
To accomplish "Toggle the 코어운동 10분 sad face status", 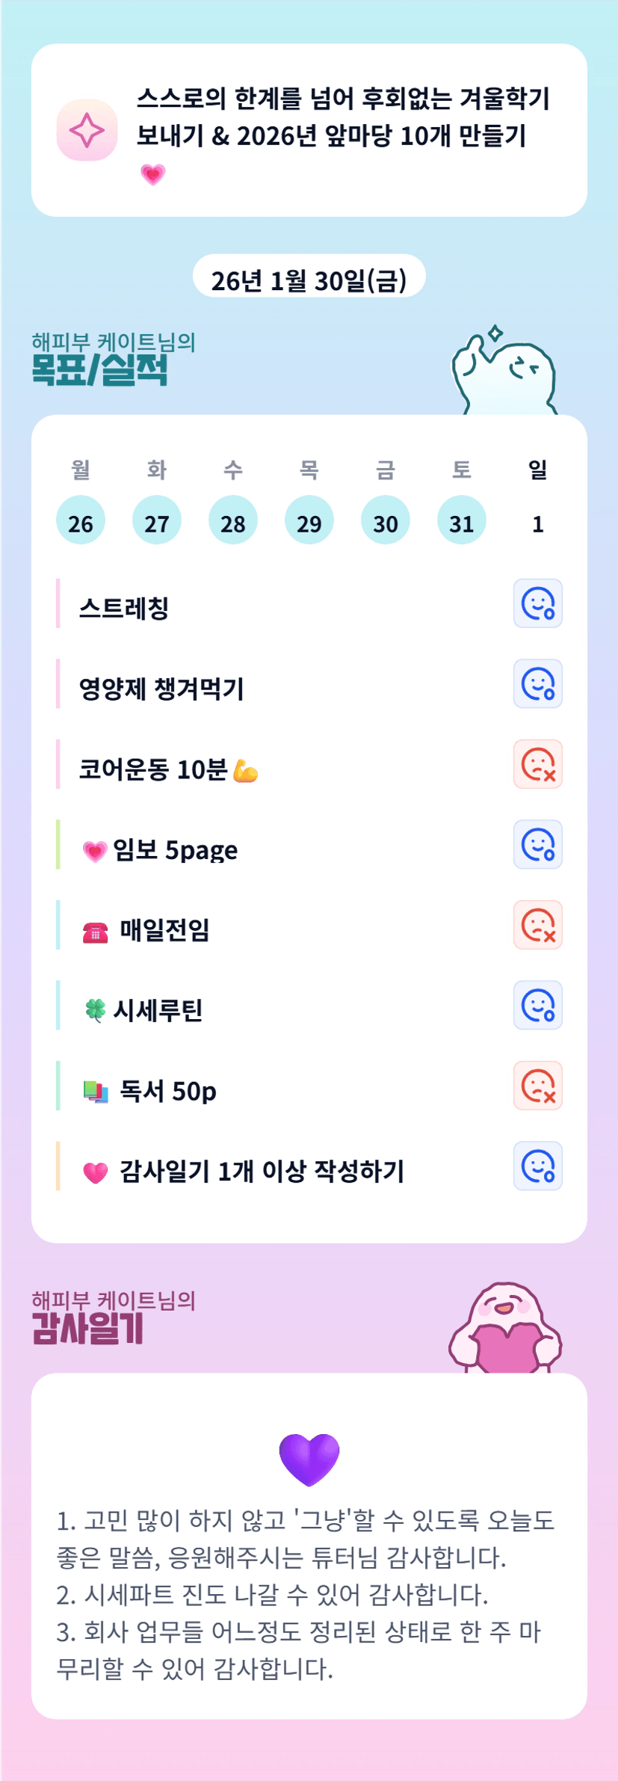I will tap(537, 764).
